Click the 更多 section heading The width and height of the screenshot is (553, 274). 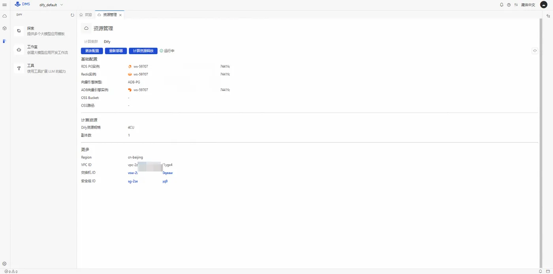click(85, 149)
